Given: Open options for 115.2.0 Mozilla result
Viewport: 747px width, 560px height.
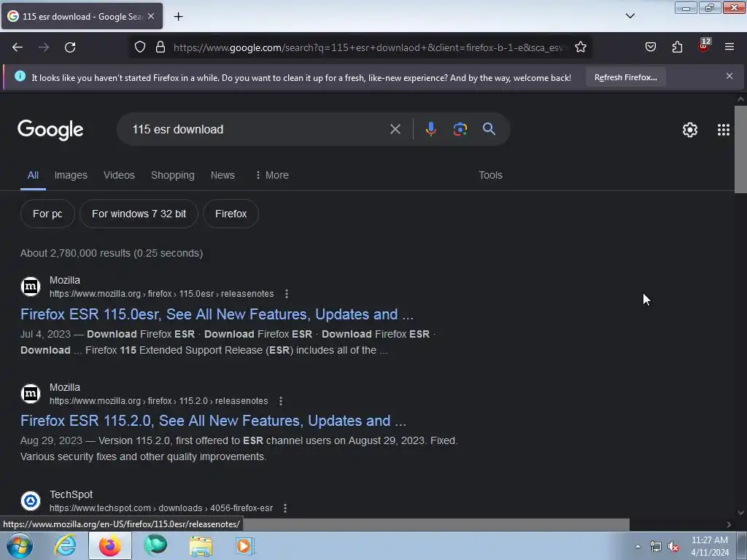Looking at the screenshot, I should tap(281, 401).
